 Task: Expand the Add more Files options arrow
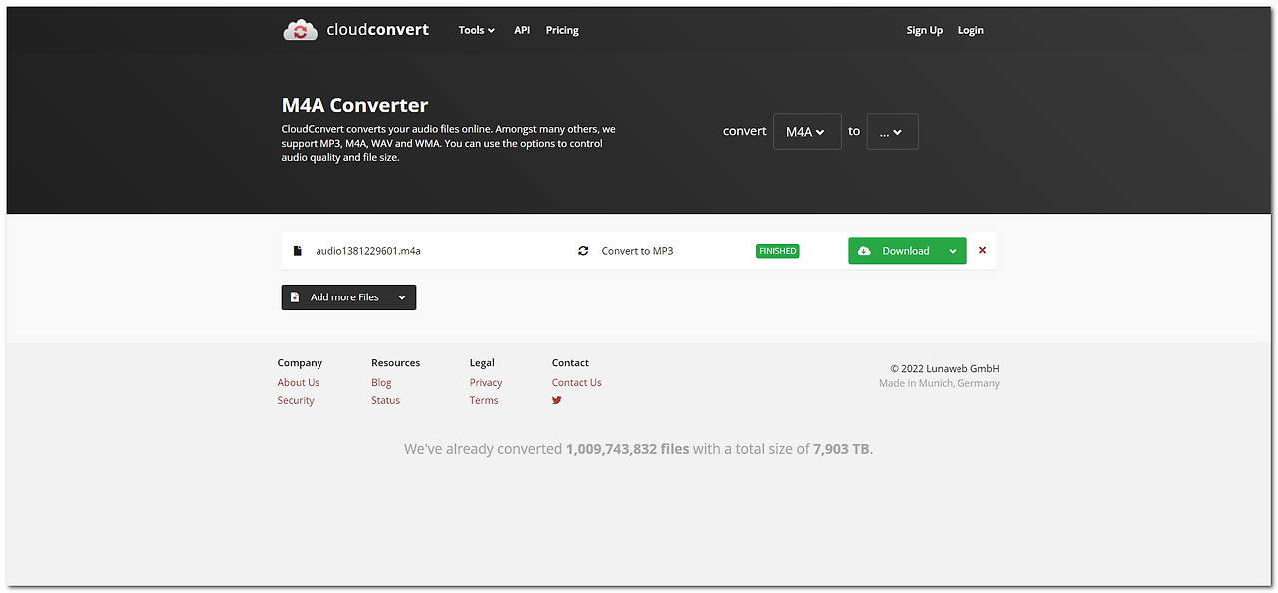pos(399,296)
